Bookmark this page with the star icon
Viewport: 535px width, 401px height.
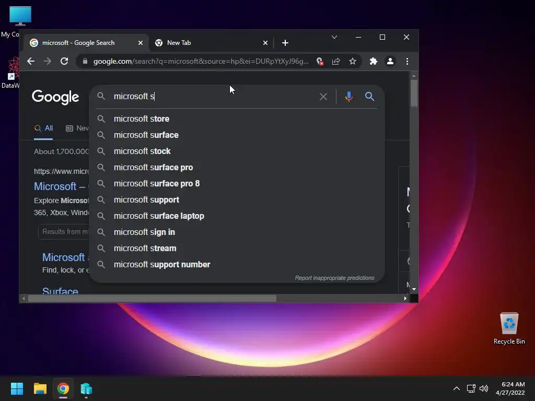point(353,62)
